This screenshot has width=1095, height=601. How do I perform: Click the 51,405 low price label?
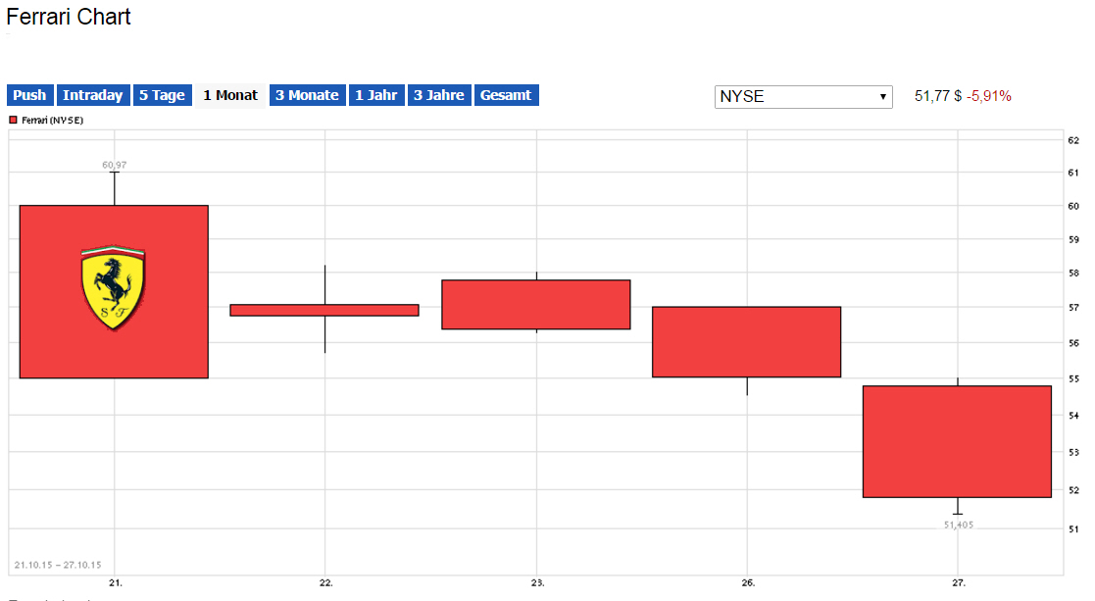[x=958, y=525]
